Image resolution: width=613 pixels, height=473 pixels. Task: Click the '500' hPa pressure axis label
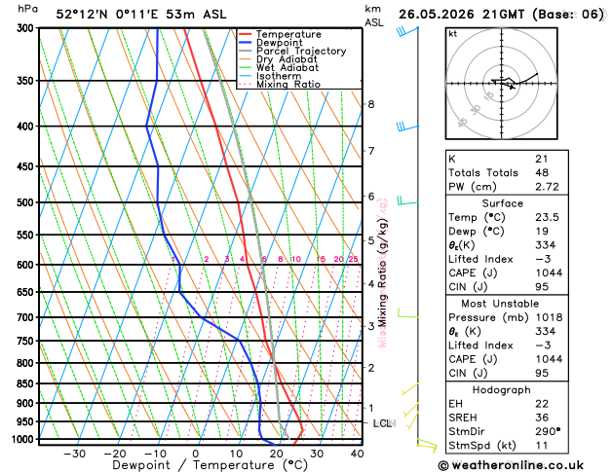pyautogui.click(x=27, y=202)
